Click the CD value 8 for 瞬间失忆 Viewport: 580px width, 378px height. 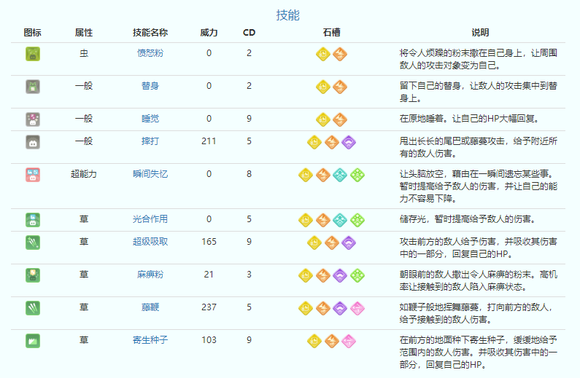click(x=249, y=174)
